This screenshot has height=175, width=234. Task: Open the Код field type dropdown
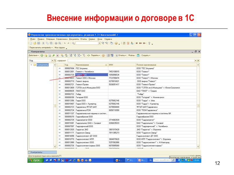click(52, 61)
